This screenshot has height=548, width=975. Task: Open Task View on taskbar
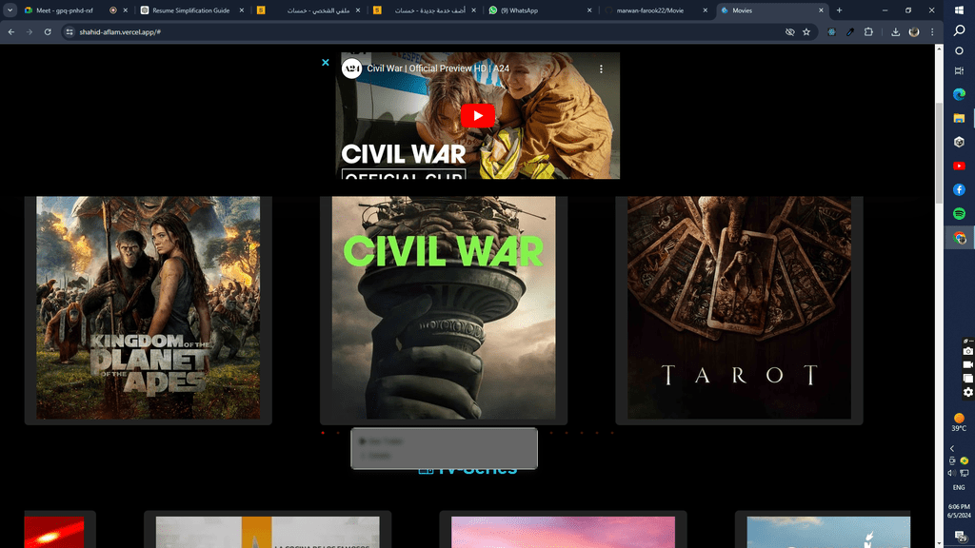click(x=960, y=70)
